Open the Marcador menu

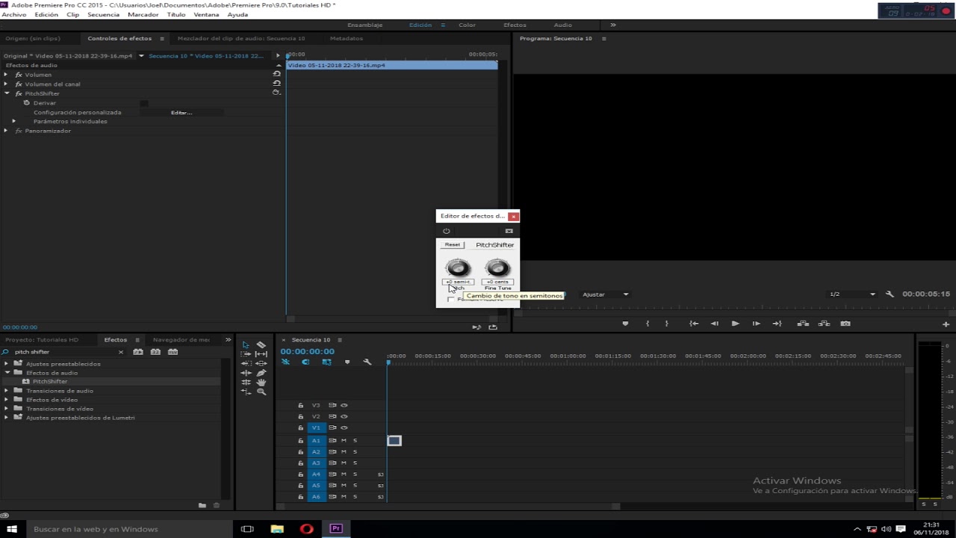pyautogui.click(x=143, y=15)
